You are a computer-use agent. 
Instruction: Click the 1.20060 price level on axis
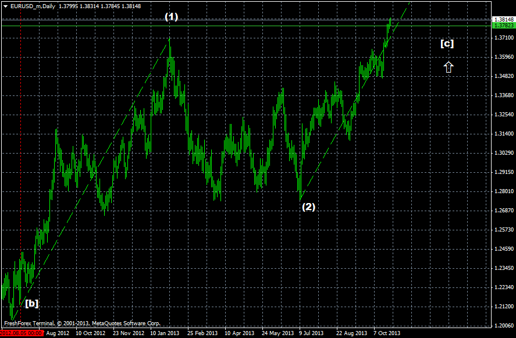point(503,326)
